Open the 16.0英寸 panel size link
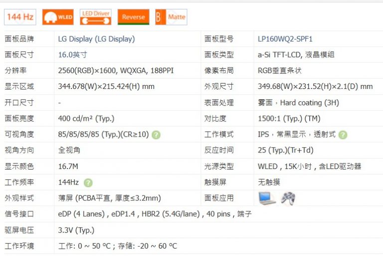This screenshot has height=256, width=383. [x=72, y=55]
